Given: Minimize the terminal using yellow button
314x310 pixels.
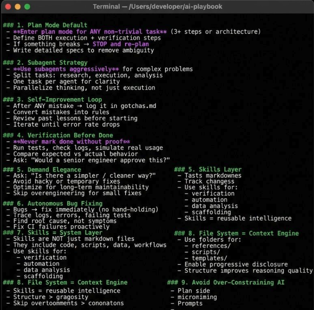Looking at the screenshot, I should pyautogui.click(x=17, y=7).
